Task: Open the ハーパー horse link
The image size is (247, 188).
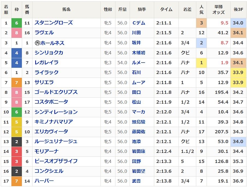Action: [x=44, y=181]
